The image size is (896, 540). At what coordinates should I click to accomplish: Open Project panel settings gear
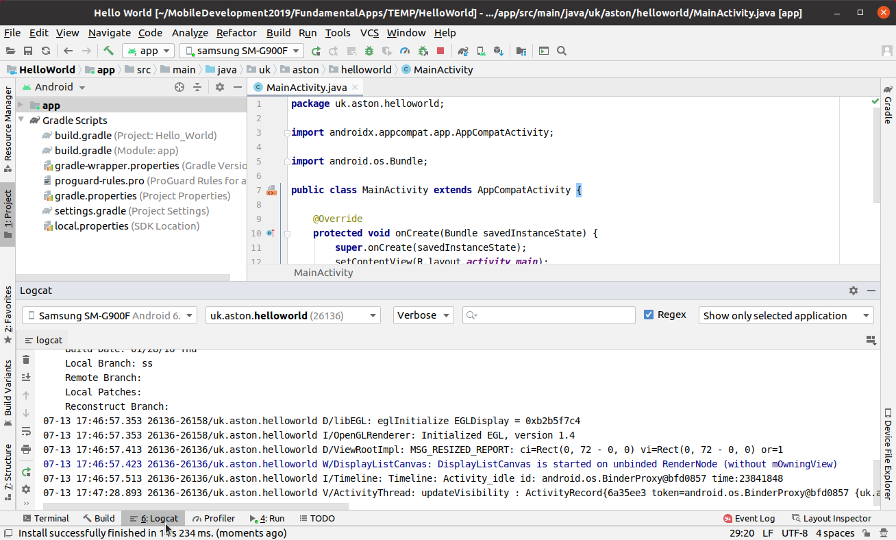pyautogui.click(x=220, y=87)
